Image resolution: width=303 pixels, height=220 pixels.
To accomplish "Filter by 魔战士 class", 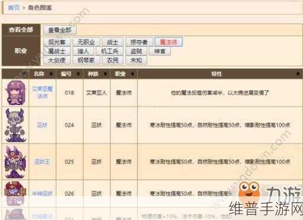I will 57,51.
